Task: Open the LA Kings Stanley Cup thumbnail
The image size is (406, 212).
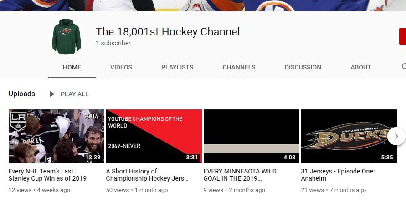Action: click(x=57, y=136)
